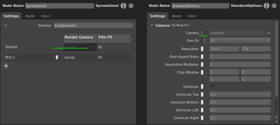
Task: Click the Overscan Top value field
Action: click(240, 94)
